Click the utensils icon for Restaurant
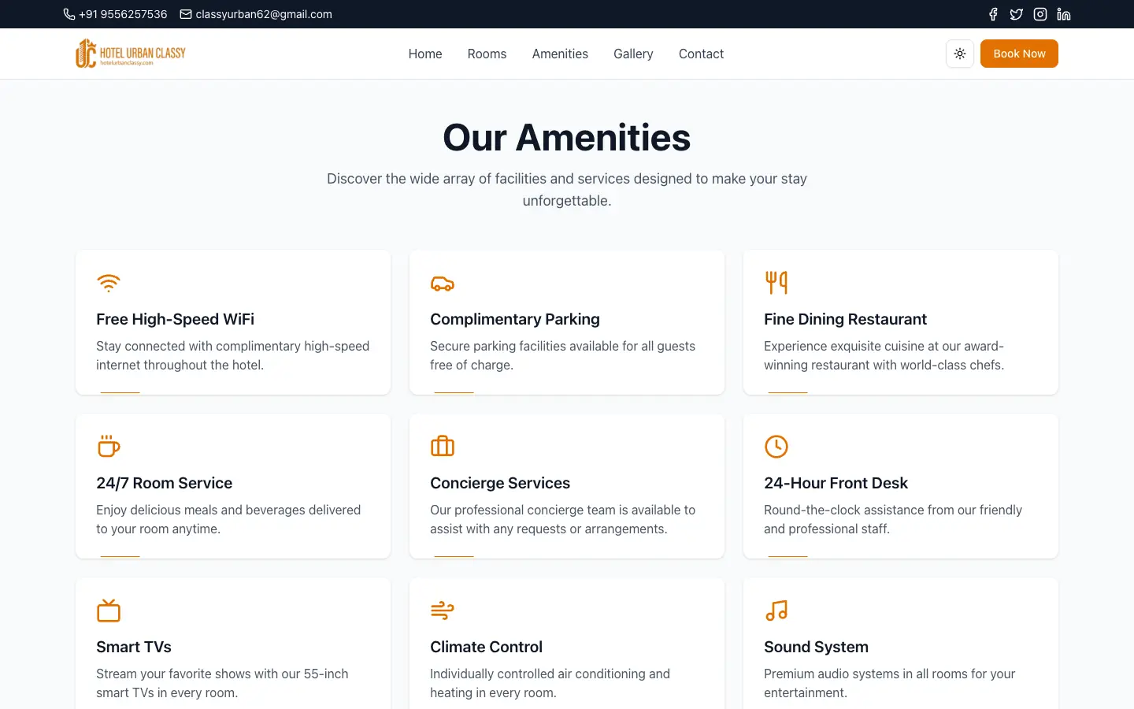1134x709 pixels. (776, 283)
